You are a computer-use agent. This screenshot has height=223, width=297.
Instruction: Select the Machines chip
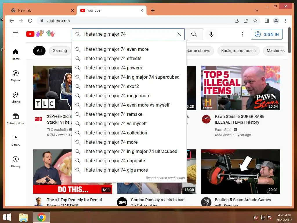(276, 51)
